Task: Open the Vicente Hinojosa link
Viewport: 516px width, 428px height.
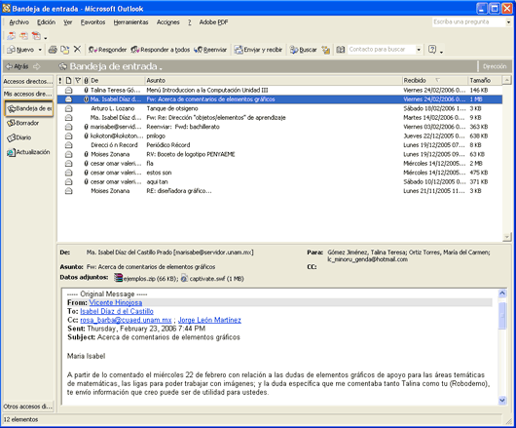Action: [x=116, y=302]
